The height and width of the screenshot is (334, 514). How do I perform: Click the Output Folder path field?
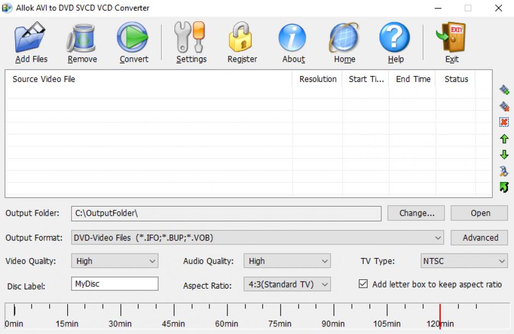click(x=226, y=213)
